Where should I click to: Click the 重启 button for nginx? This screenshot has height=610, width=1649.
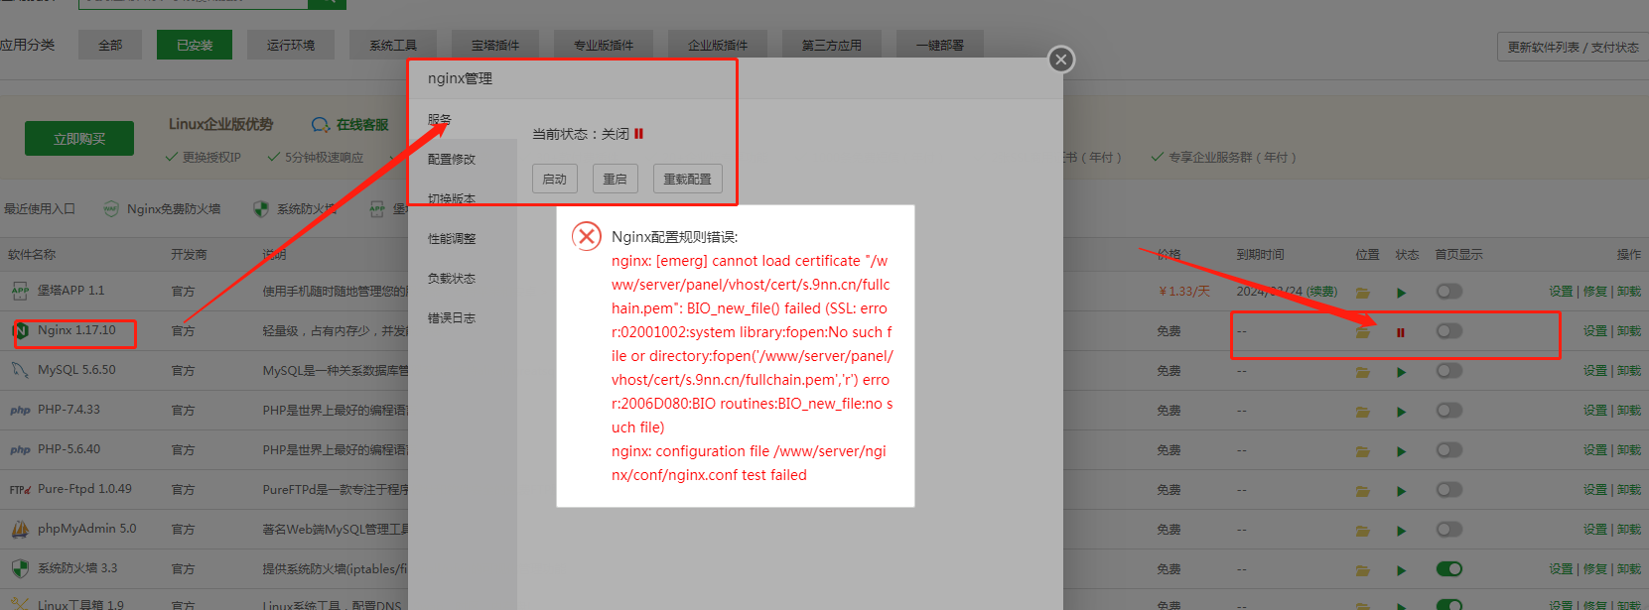(616, 179)
